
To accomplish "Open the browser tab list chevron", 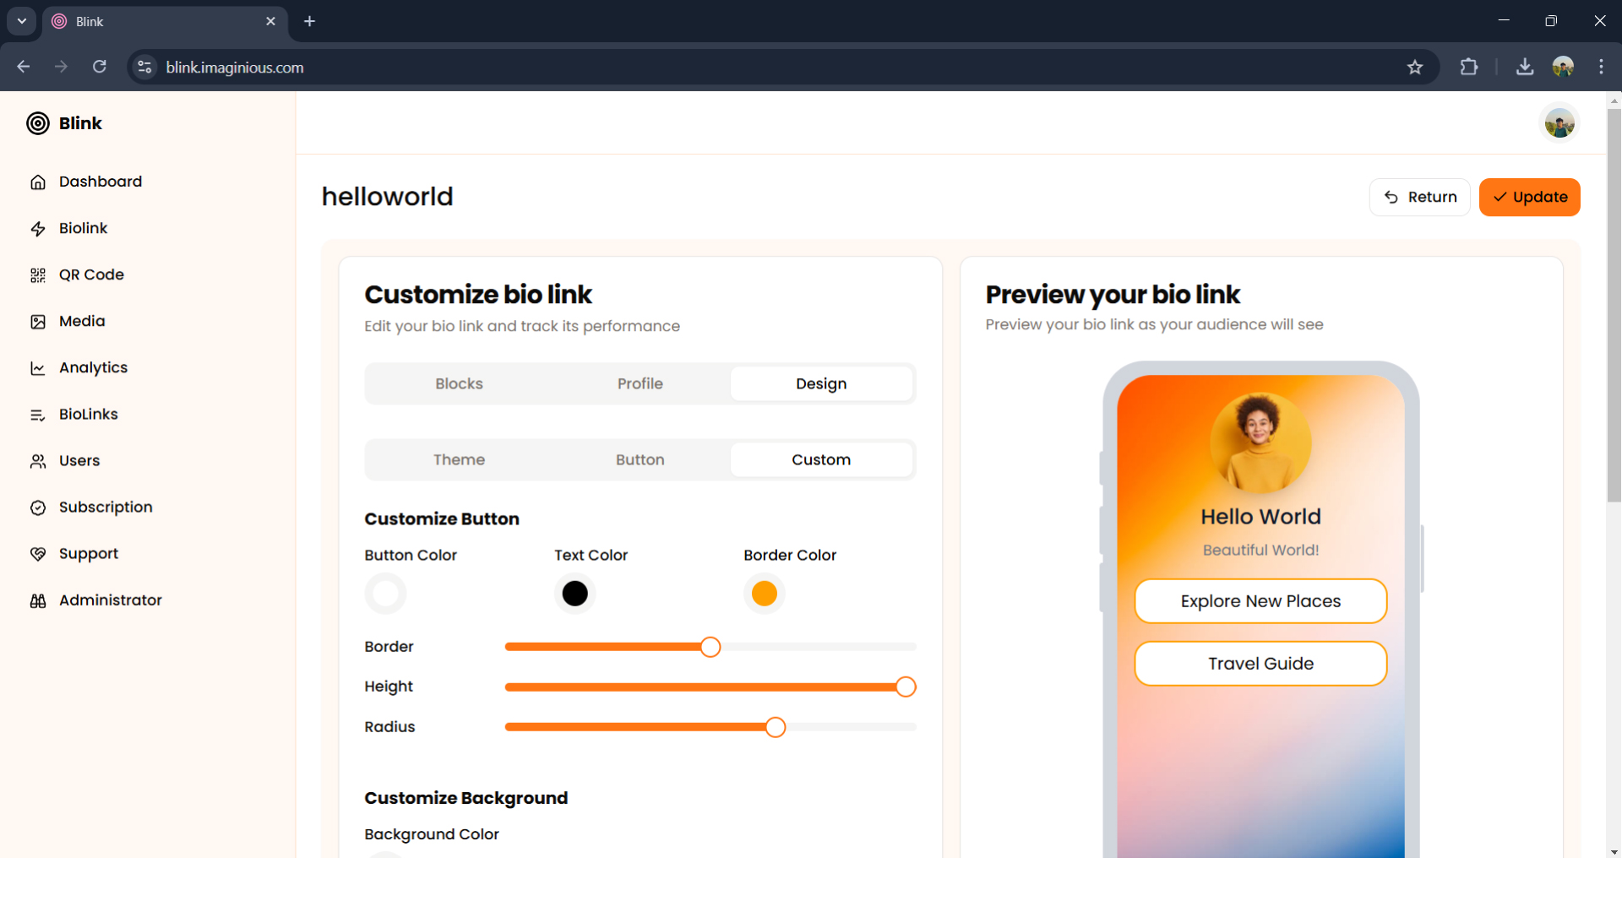I will coord(21,21).
